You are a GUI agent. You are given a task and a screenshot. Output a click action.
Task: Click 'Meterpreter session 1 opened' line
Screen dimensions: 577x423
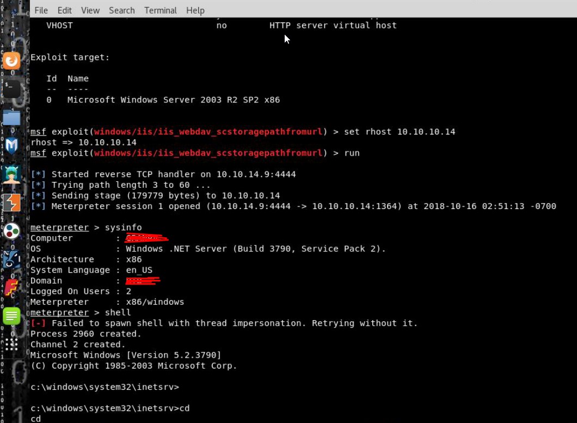pyautogui.click(x=293, y=206)
